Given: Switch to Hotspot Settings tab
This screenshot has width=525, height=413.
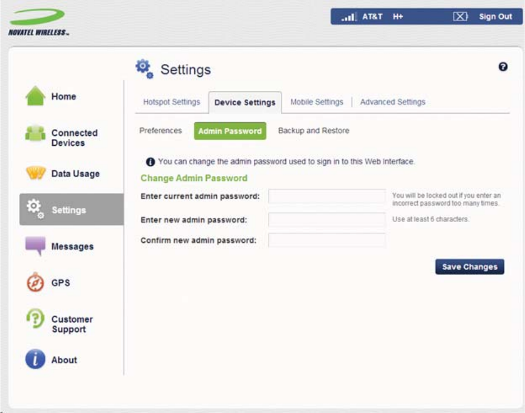Looking at the screenshot, I should click(171, 102).
